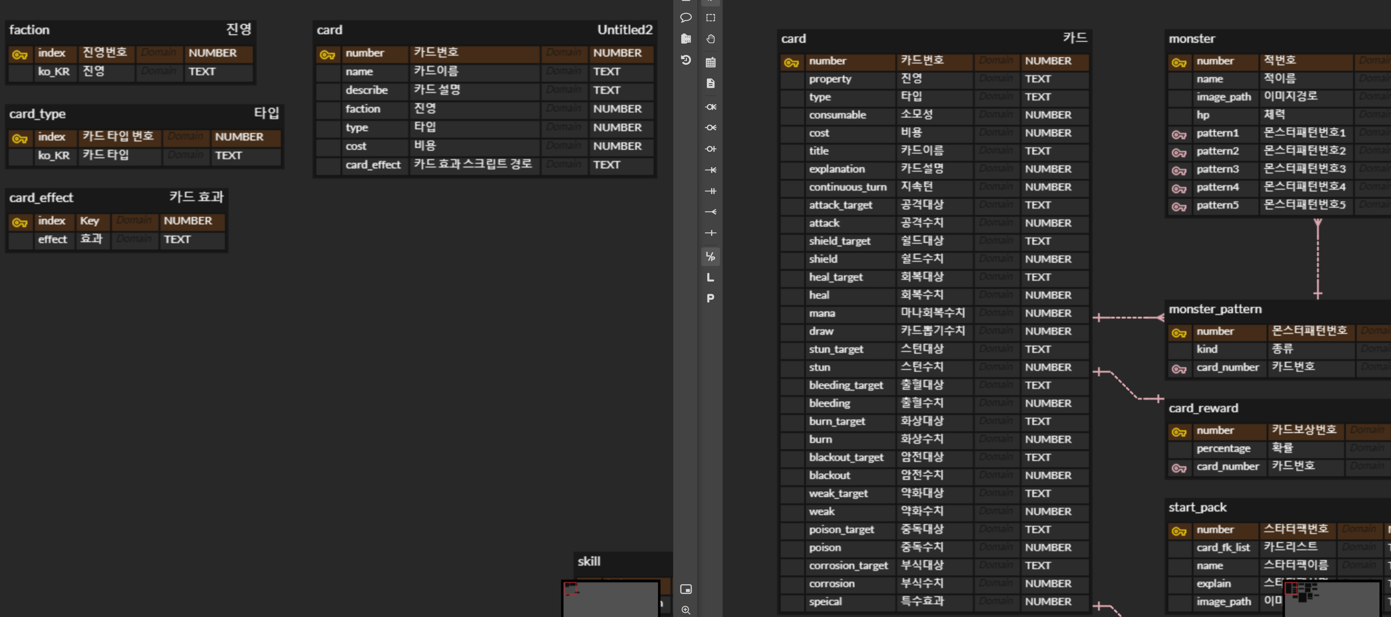Click 'consumable' column in right card table
Viewport: 1391px width, 617px height.
click(x=837, y=115)
